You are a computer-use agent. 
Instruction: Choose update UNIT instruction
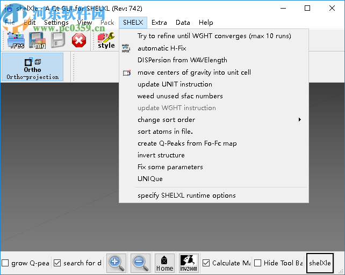coord(214,84)
